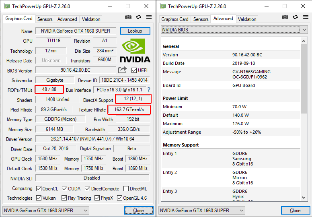Image resolution: width=312 pixels, height=217 pixels.
Task: Click the vertical scrollbar thumb in Advanced panel
Action: 304,79
